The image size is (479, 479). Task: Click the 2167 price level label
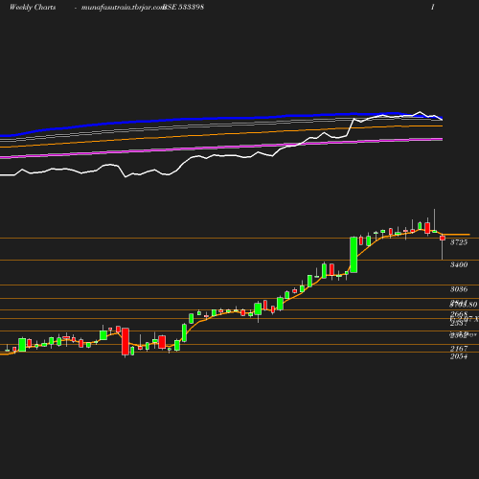pos(459,349)
